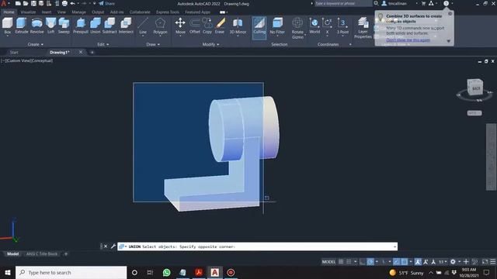Viewport: 497px width, 279px height.
Task: Select the Box solid tool
Action: point(7,26)
